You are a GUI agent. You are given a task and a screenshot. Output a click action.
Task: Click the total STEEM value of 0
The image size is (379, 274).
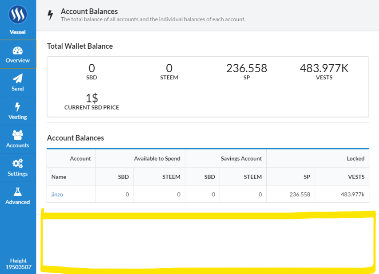click(x=169, y=68)
